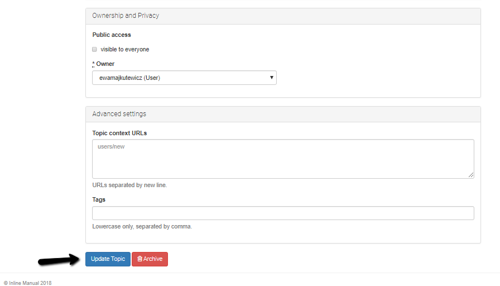
Task: Click the required Owner field label
Action: point(103,64)
